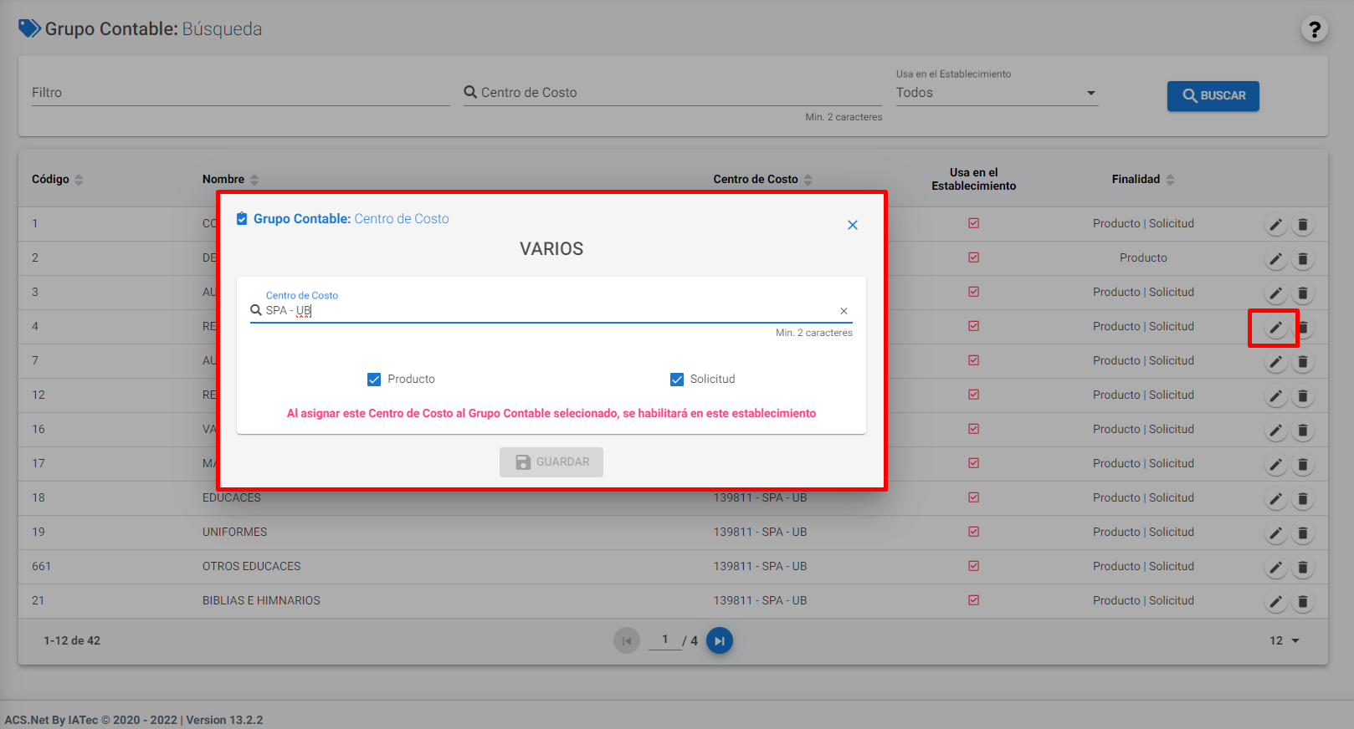The width and height of the screenshot is (1354, 729).
Task: Edit the BIBLIAS E HIMNARIOS row
Action: tap(1275, 602)
